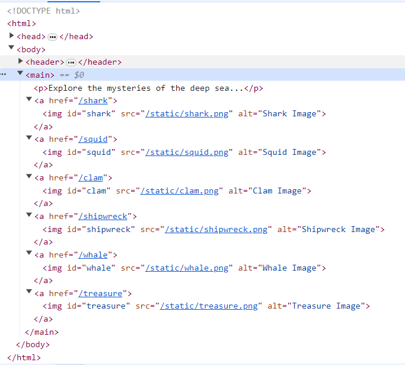Collapse the /shark anchor node

point(29,99)
